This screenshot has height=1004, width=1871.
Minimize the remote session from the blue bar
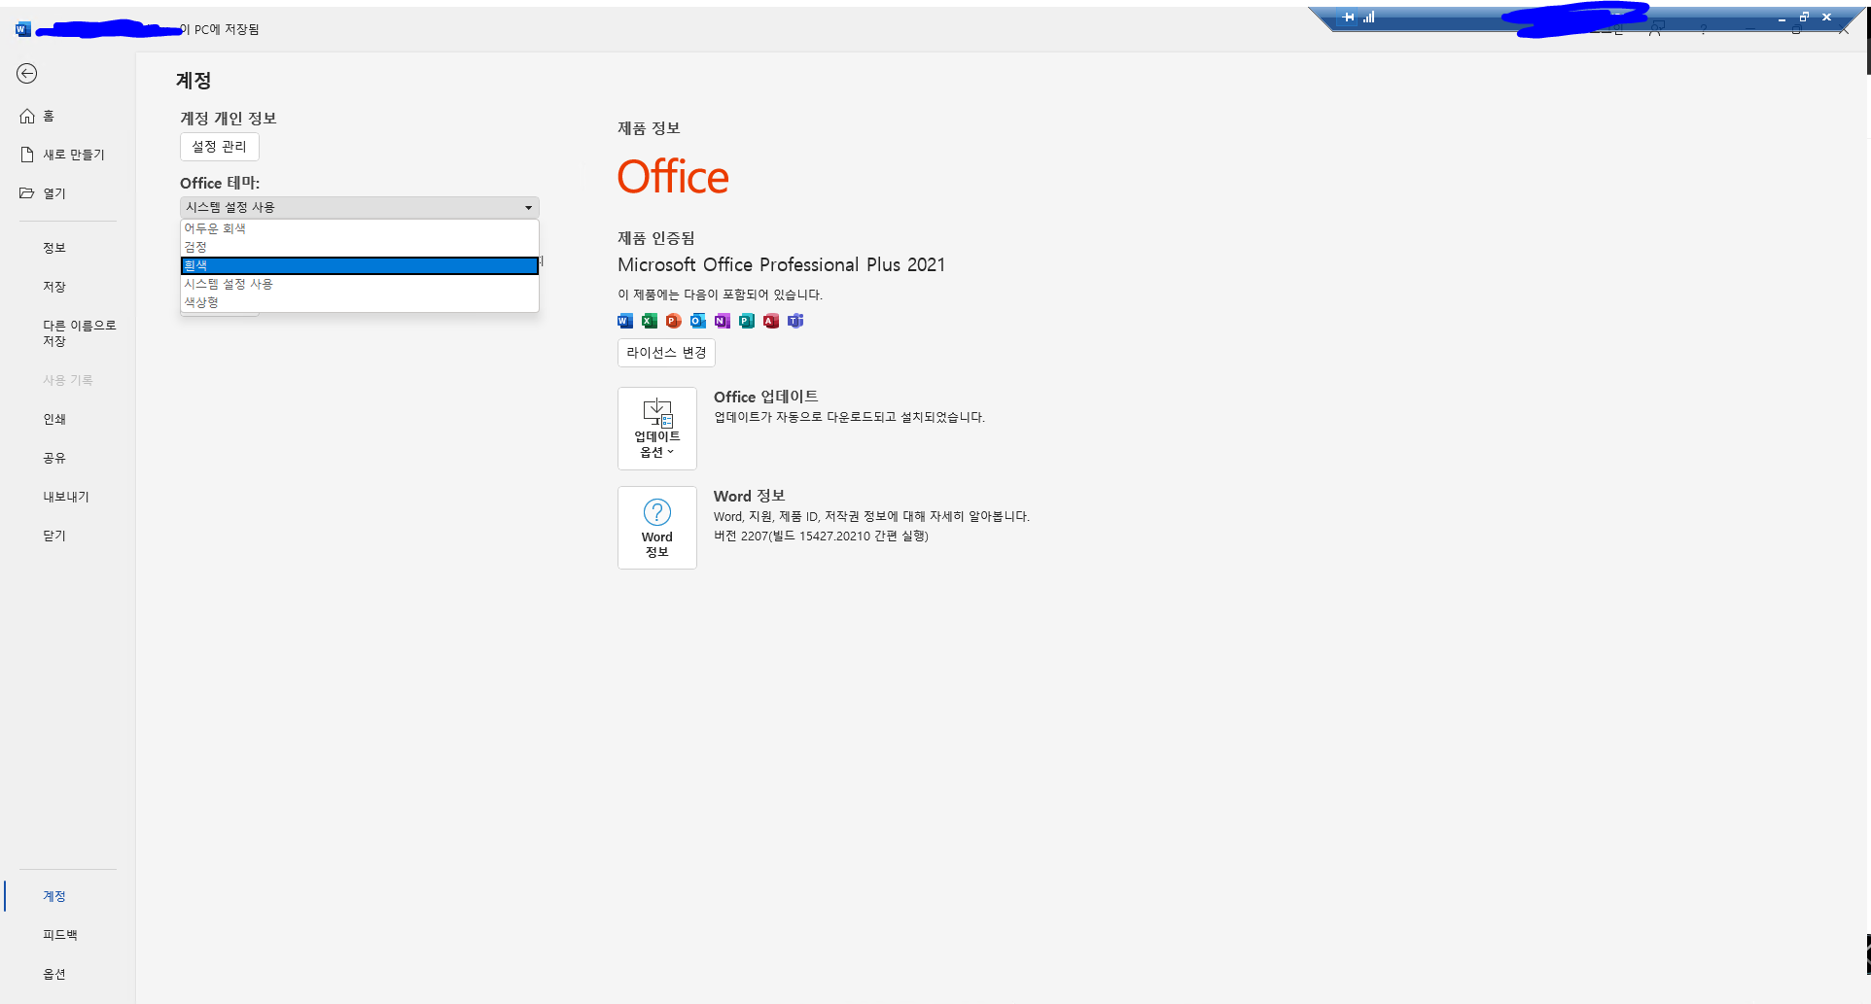click(x=1782, y=18)
